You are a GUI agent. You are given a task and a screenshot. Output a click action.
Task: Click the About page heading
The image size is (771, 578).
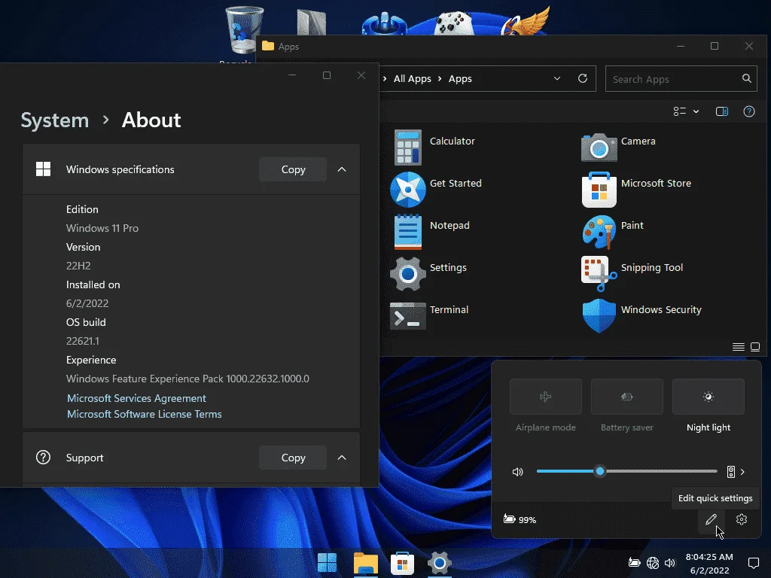(151, 120)
